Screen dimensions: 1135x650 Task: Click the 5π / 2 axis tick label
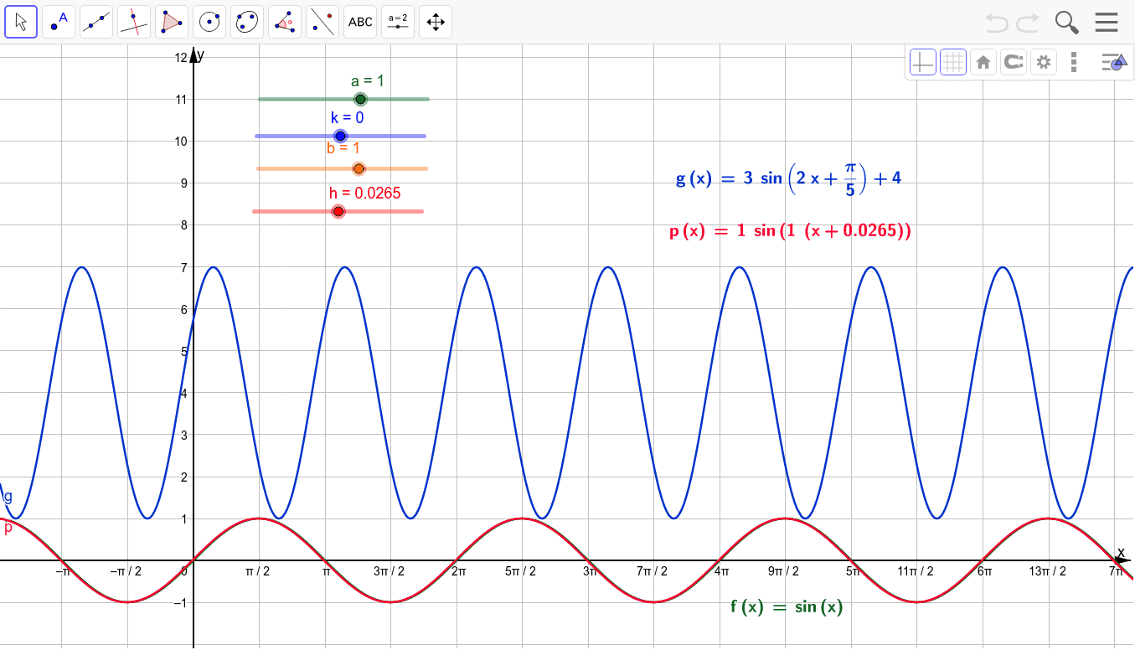520,571
